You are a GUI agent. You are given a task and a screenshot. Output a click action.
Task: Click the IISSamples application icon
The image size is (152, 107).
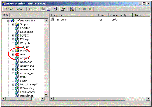click(x=17, y=32)
